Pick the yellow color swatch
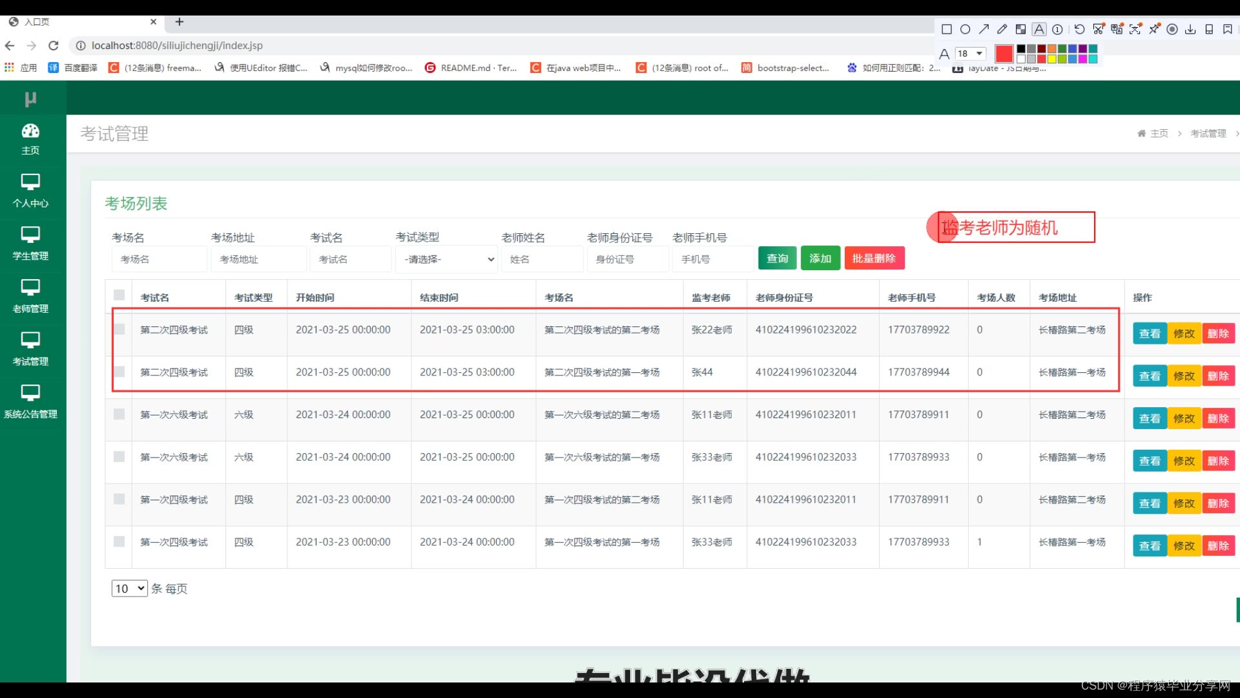1240x698 pixels. click(1052, 59)
